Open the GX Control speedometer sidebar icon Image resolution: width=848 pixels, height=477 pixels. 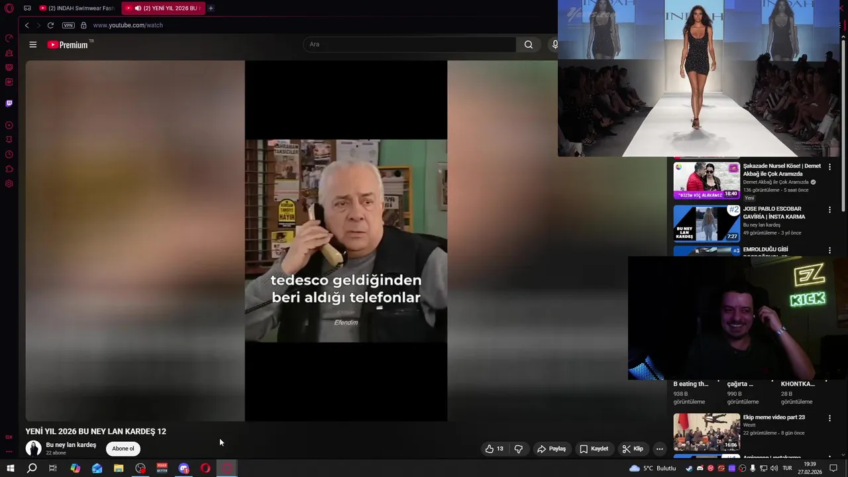[x=9, y=38]
